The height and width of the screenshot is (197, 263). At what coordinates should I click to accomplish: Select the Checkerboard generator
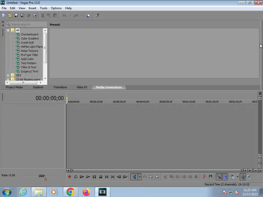[29, 34]
